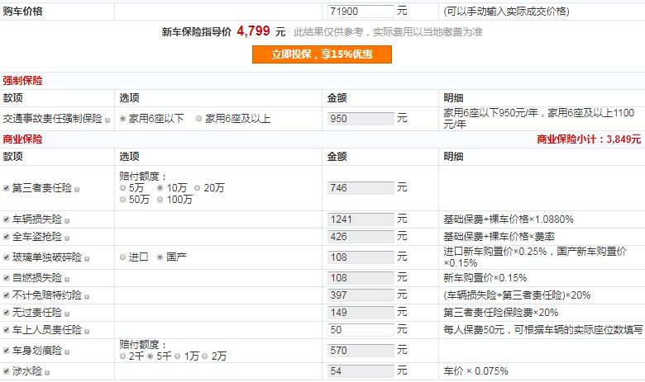Viewport: 645px width, 382px height.
Task: Toggle the 涉水险 checkbox
Action: [x=6, y=371]
